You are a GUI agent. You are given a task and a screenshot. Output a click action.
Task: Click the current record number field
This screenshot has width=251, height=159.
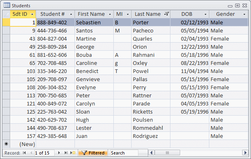coord(45,153)
